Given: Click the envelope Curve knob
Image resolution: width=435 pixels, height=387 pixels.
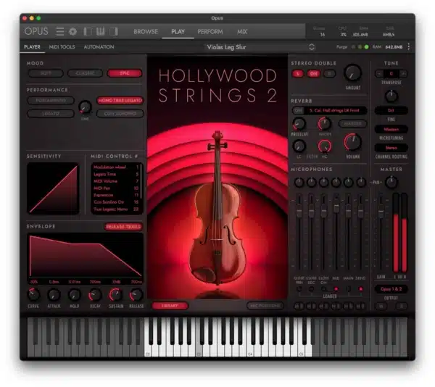Looking at the screenshot, I should coord(33,295).
